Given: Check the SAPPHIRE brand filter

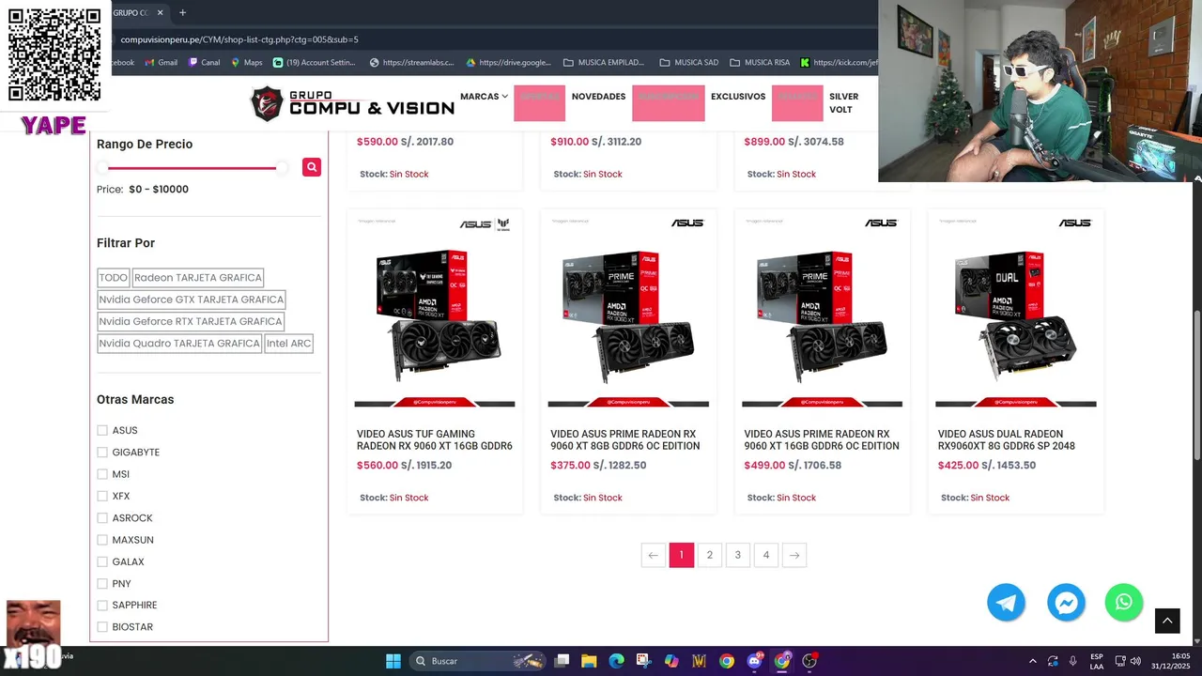Looking at the screenshot, I should [102, 606].
